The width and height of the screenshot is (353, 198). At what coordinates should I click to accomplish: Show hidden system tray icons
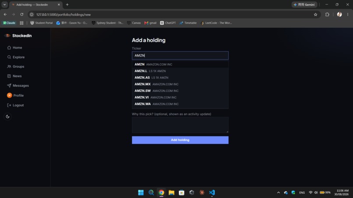coord(279,193)
